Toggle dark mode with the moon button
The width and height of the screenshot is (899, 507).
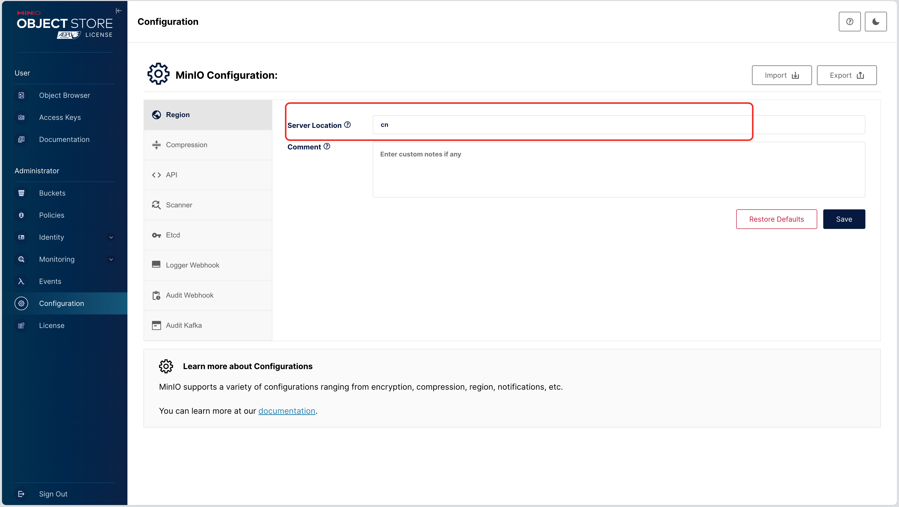tap(876, 22)
